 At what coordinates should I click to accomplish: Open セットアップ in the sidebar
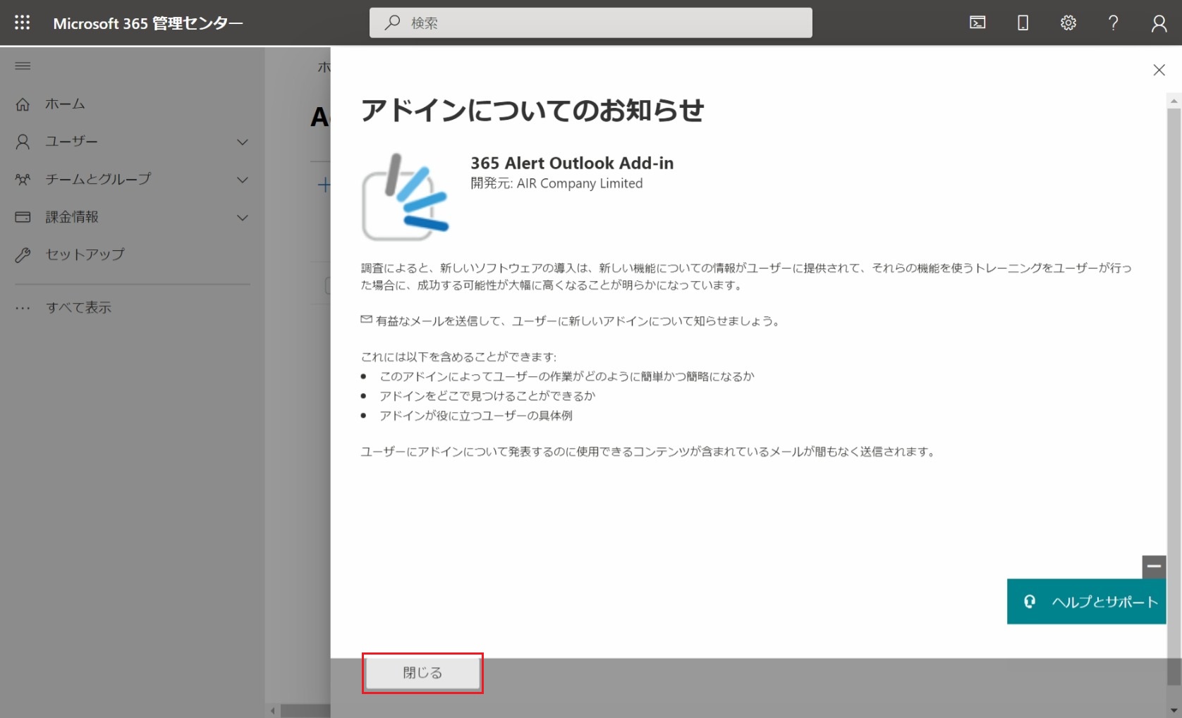click(x=85, y=254)
